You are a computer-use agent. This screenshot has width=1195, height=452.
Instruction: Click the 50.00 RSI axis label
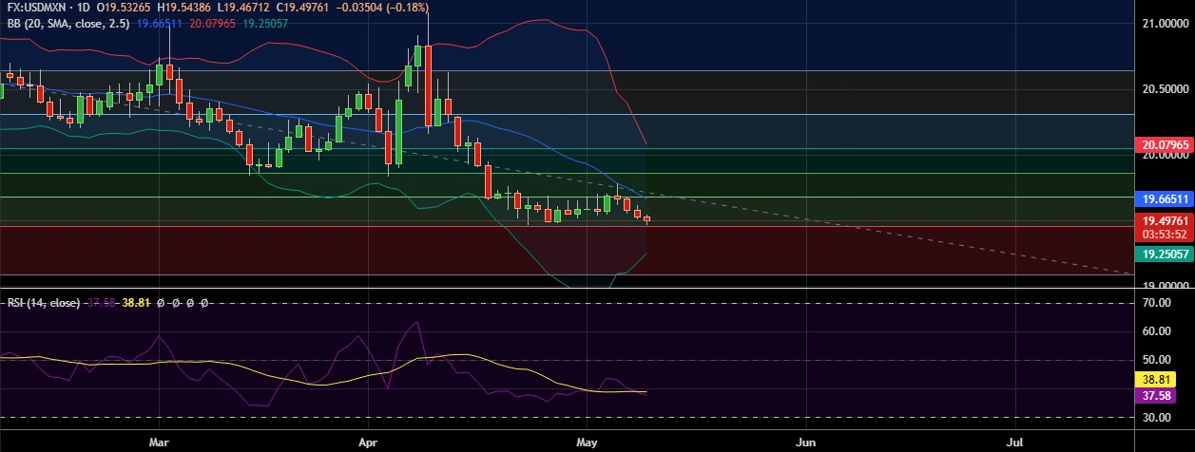point(1155,360)
